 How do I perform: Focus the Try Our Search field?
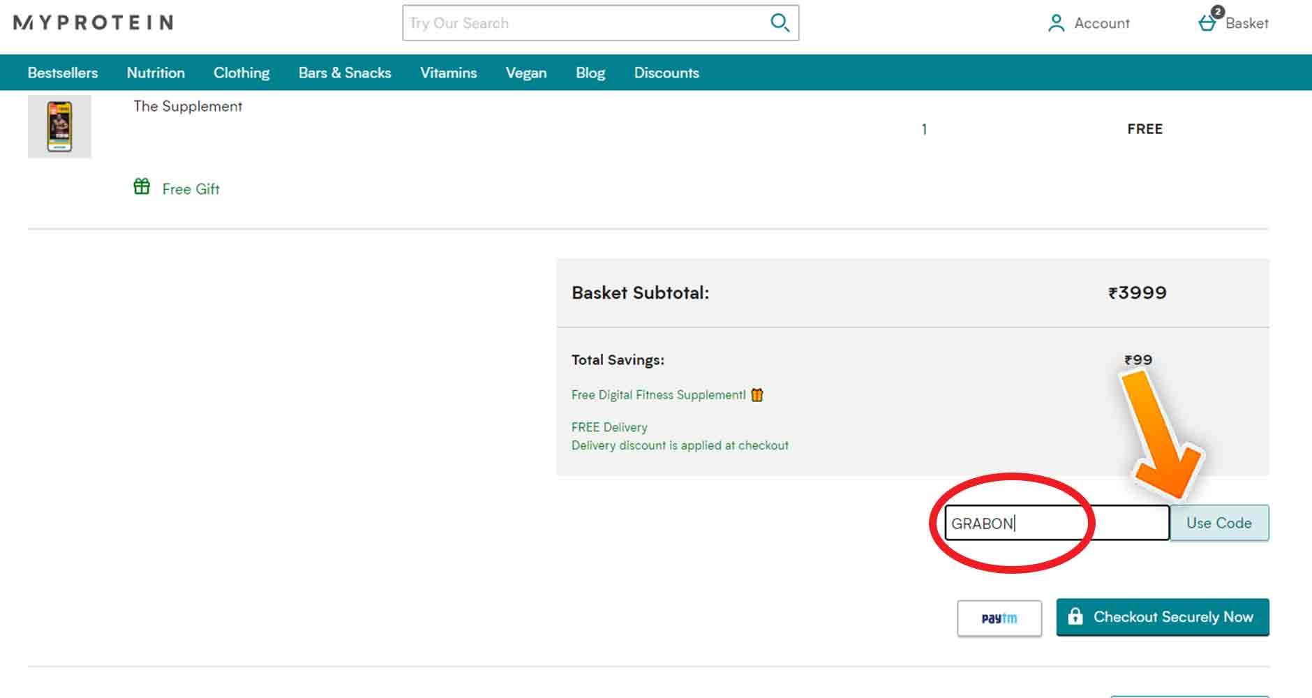click(x=600, y=23)
